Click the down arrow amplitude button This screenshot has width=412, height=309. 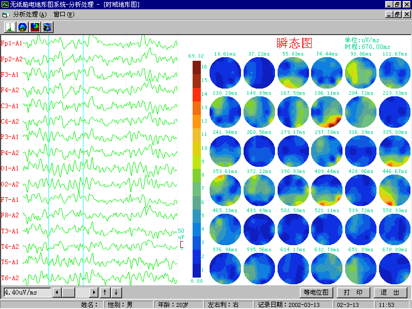tap(117, 293)
